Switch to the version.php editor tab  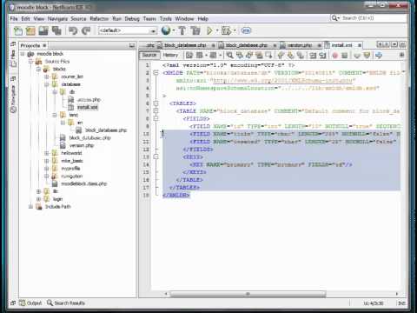(300, 45)
